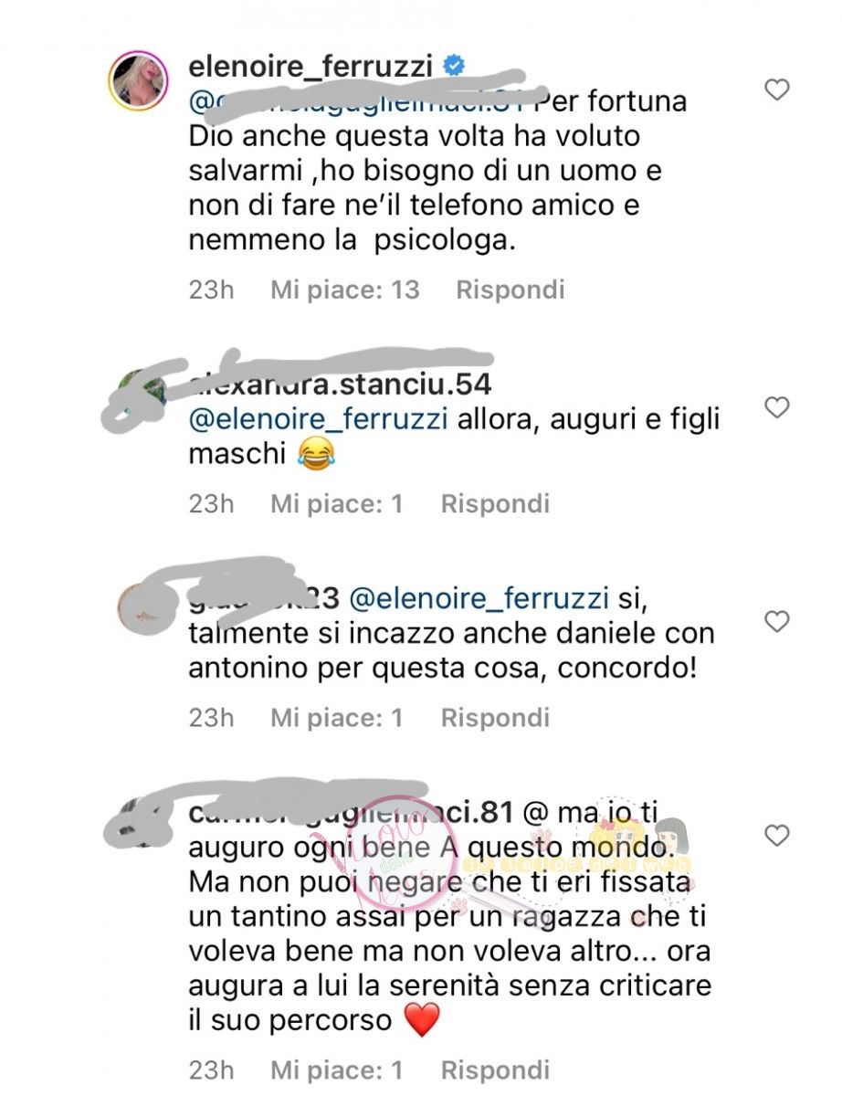Reply to the daniele antonino comment

click(495, 718)
